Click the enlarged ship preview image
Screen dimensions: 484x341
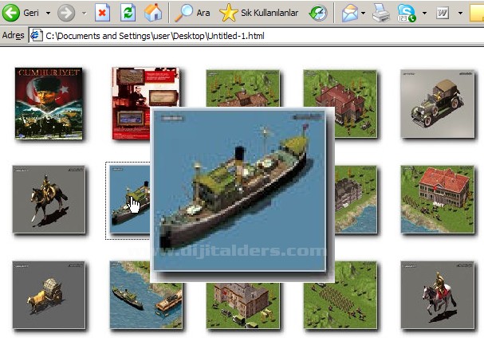click(239, 191)
